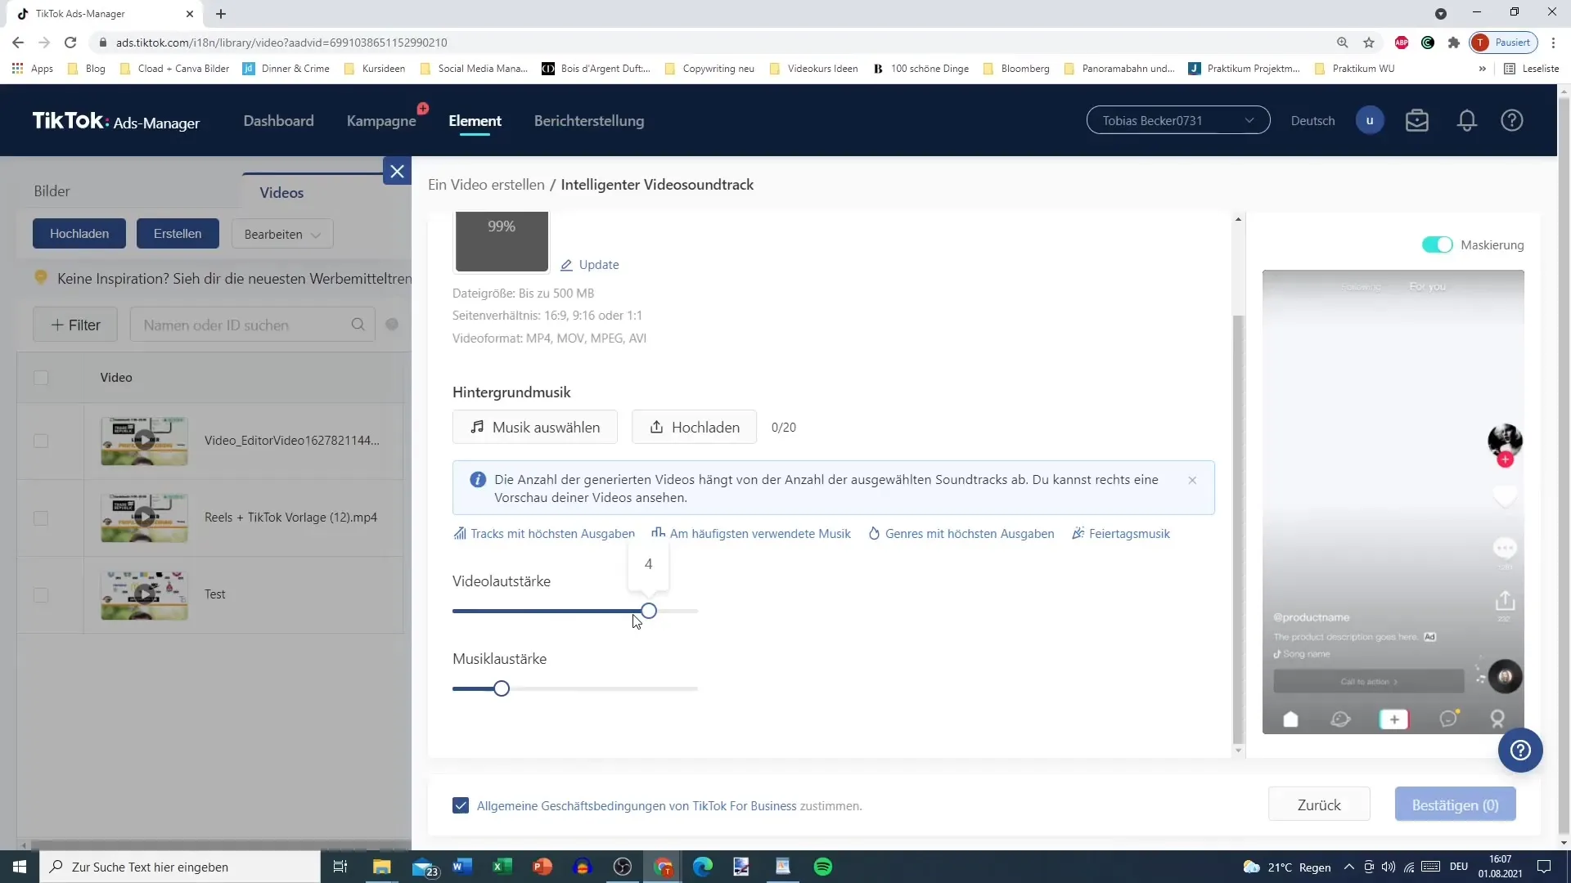
Task: Click the Musik auswählen button
Action: tap(535, 427)
